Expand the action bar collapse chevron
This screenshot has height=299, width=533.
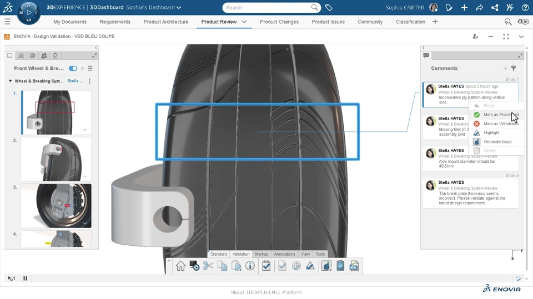tap(169, 260)
